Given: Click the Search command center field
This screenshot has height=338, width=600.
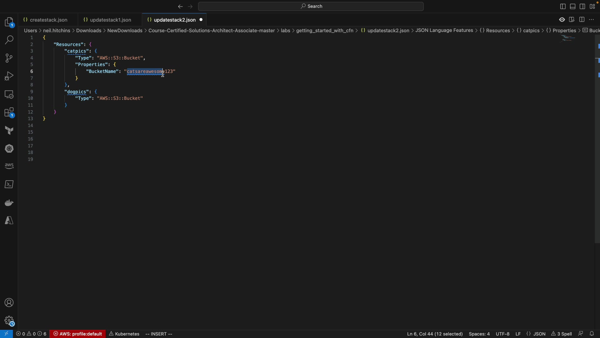Looking at the screenshot, I should [311, 7].
